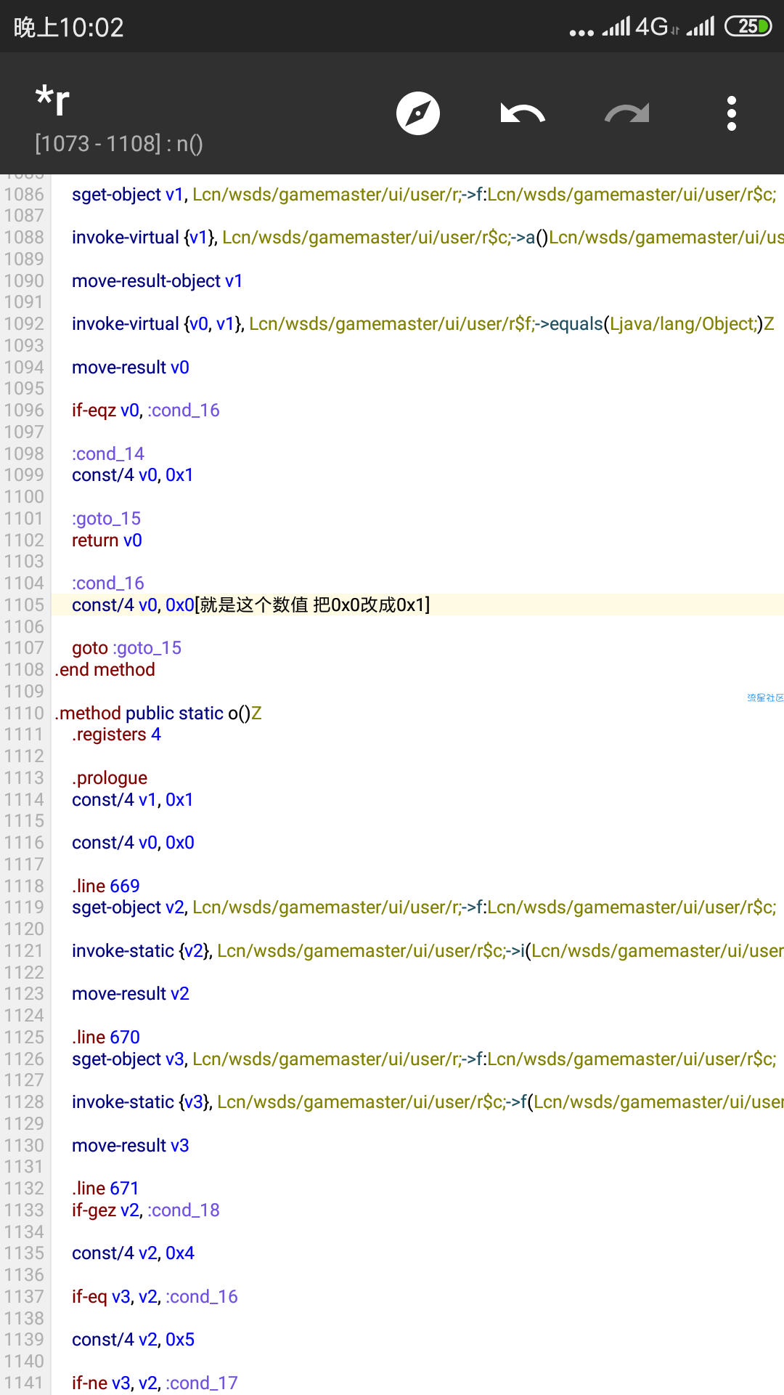
Task: Undo the last edit
Action: (x=523, y=113)
